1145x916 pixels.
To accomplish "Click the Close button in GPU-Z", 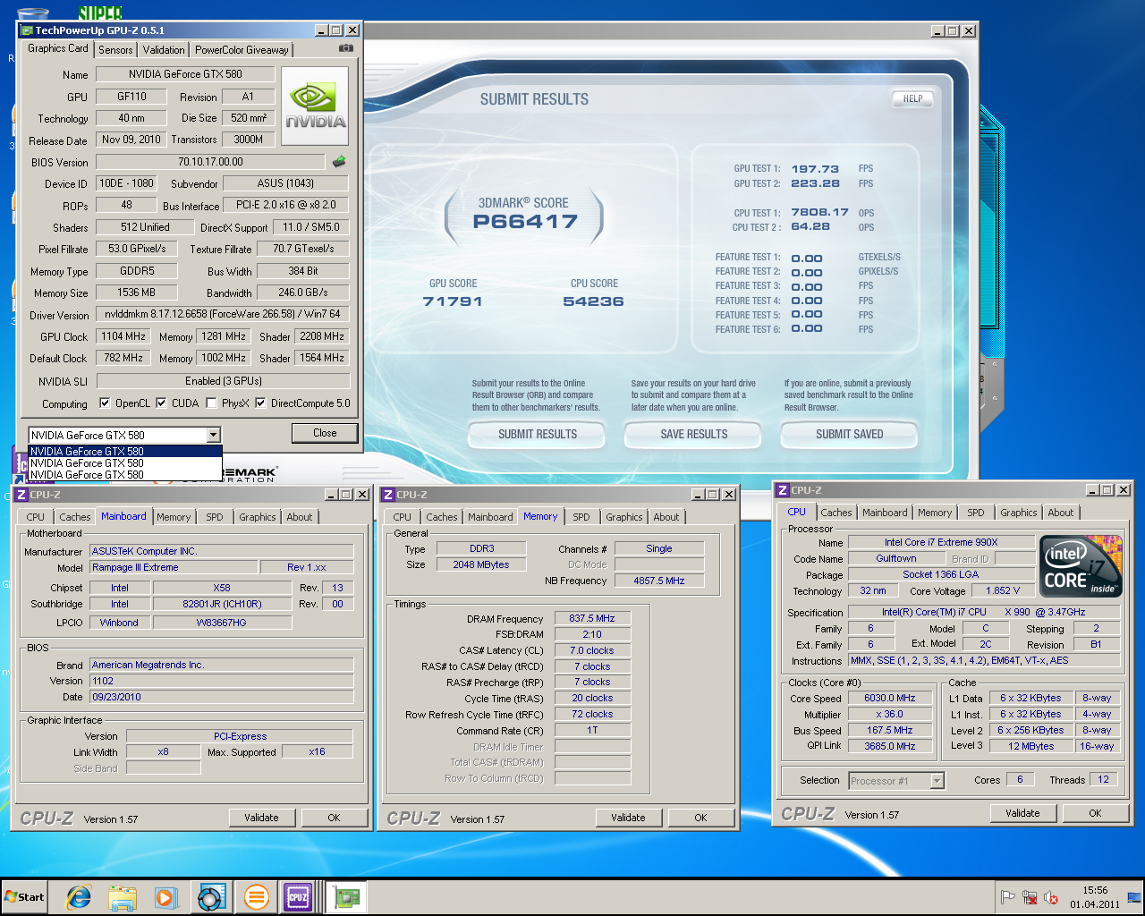I will pyautogui.click(x=325, y=433).
